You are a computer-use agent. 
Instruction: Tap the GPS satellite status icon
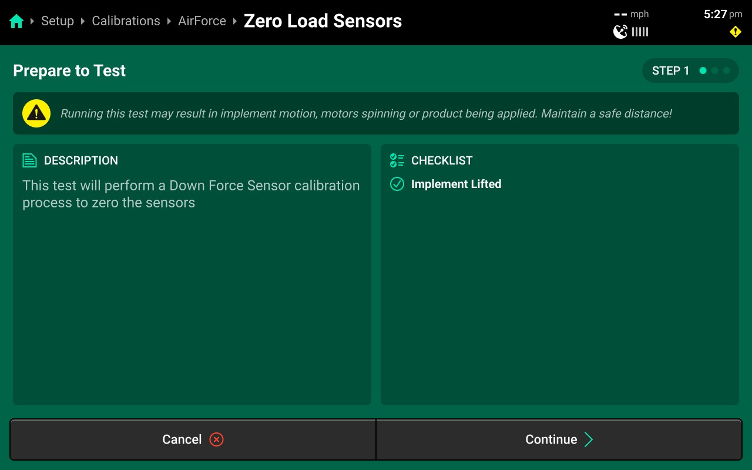(x=620, y=32)
